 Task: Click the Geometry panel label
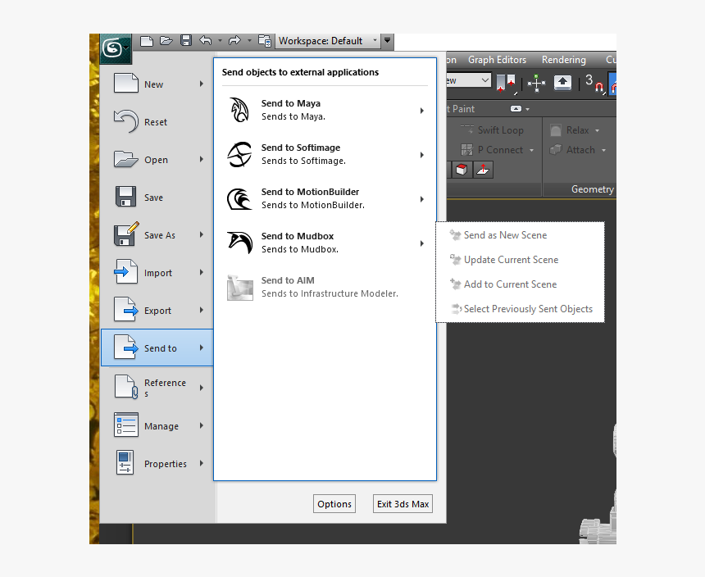(x=592, y=189)
